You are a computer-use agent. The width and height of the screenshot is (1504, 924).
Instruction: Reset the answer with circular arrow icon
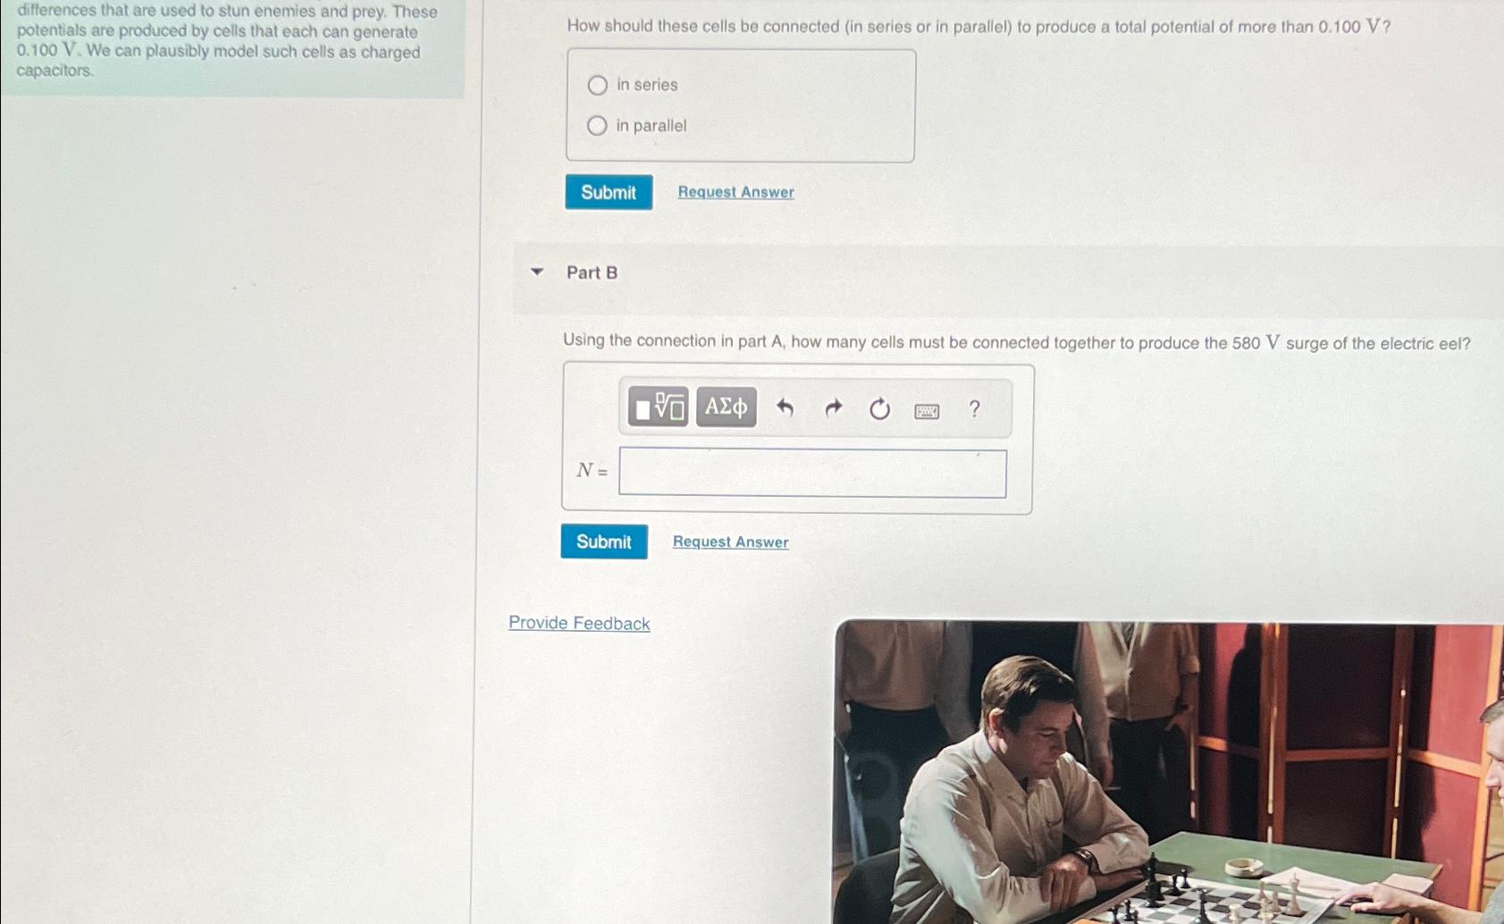879,409
